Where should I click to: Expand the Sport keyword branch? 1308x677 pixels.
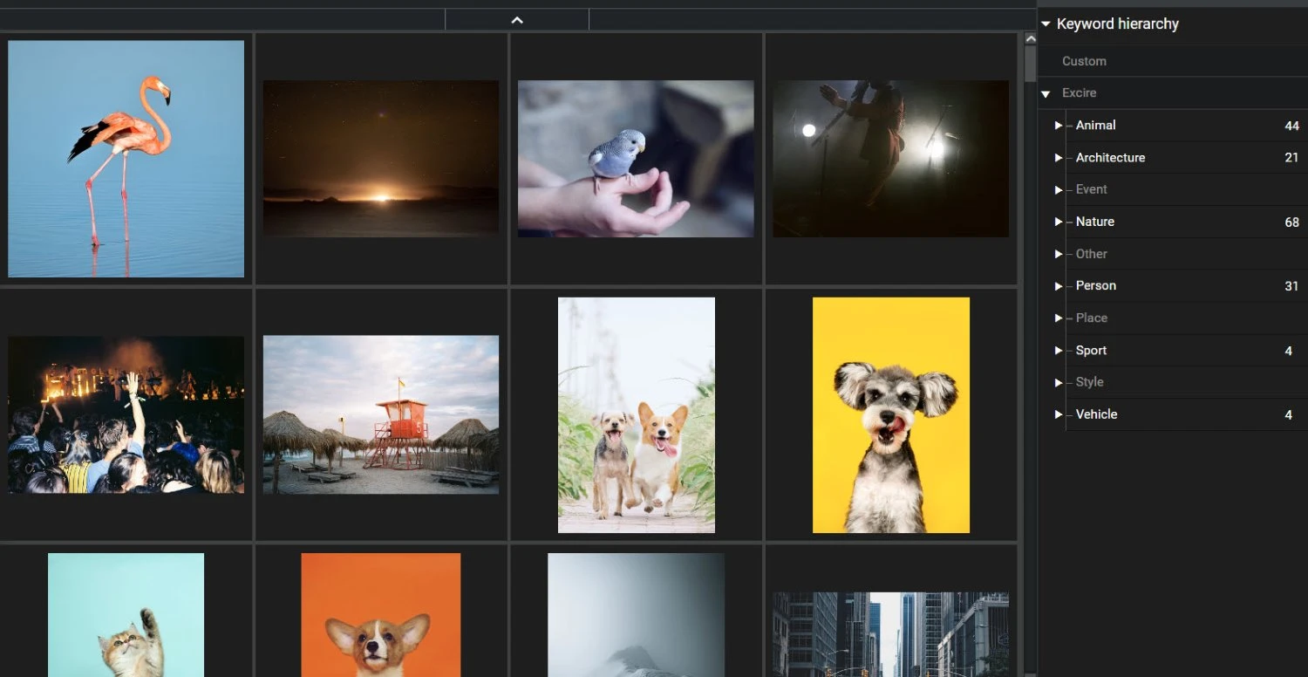[x=1058, y=350]
